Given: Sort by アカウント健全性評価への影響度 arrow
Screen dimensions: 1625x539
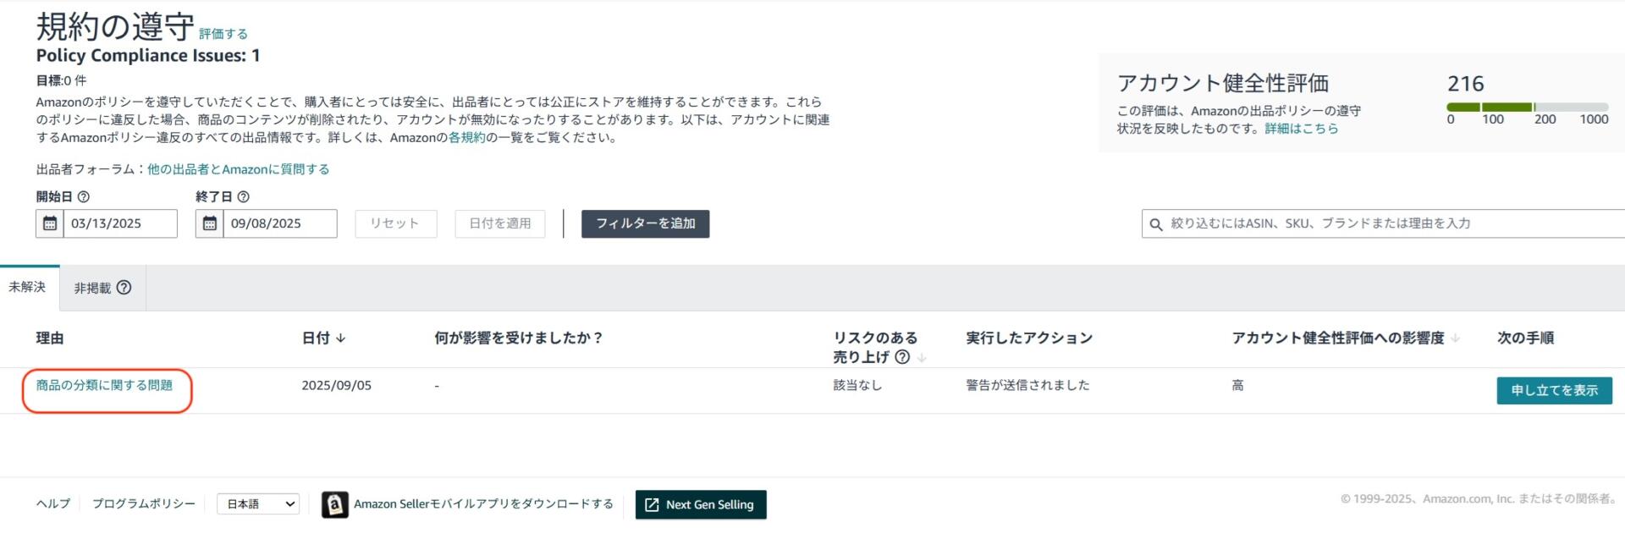Looking at the screenshot, I should point(1456,338).
